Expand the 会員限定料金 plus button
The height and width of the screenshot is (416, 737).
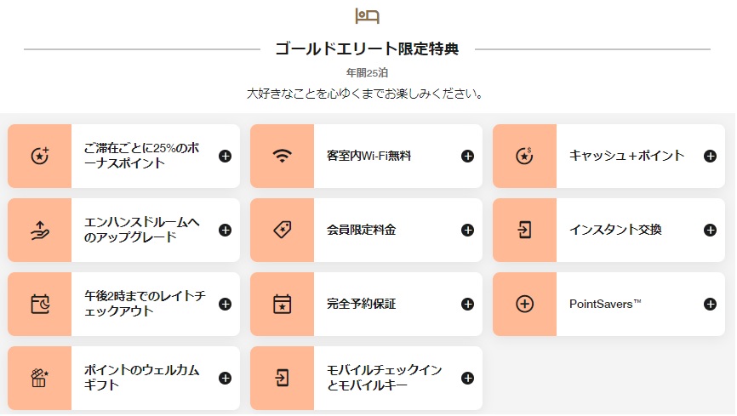coord(467,230)
